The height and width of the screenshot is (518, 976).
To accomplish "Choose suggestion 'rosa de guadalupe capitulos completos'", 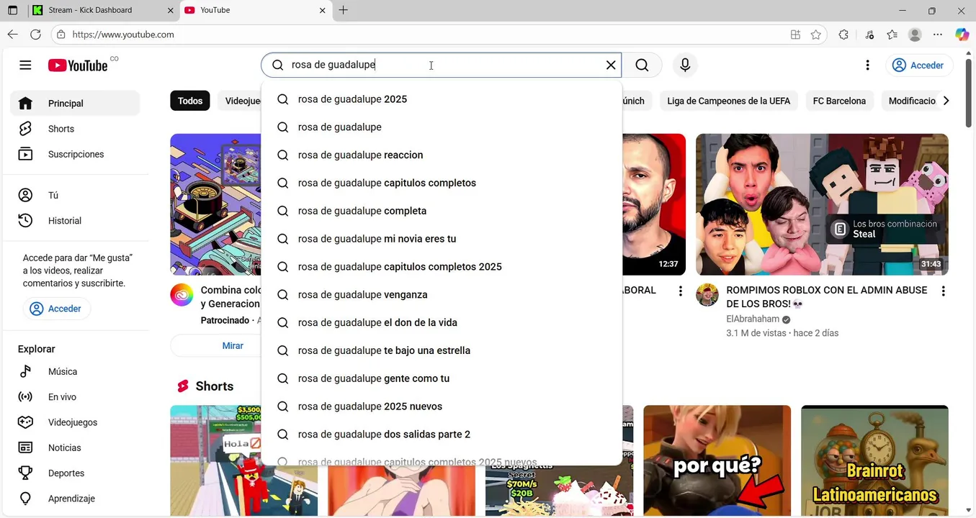I will tap(442, 183).
